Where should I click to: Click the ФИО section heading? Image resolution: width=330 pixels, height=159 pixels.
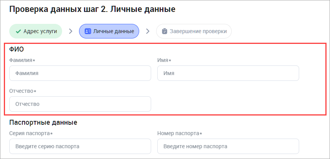pos(17,49)
